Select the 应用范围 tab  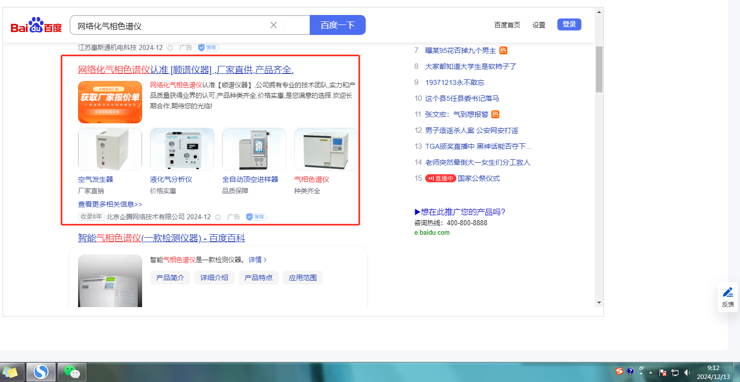pyautogui.click(x=303, y=278)
